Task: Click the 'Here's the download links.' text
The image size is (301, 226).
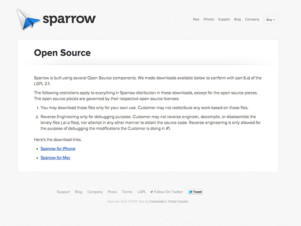Action: point(58,139)
